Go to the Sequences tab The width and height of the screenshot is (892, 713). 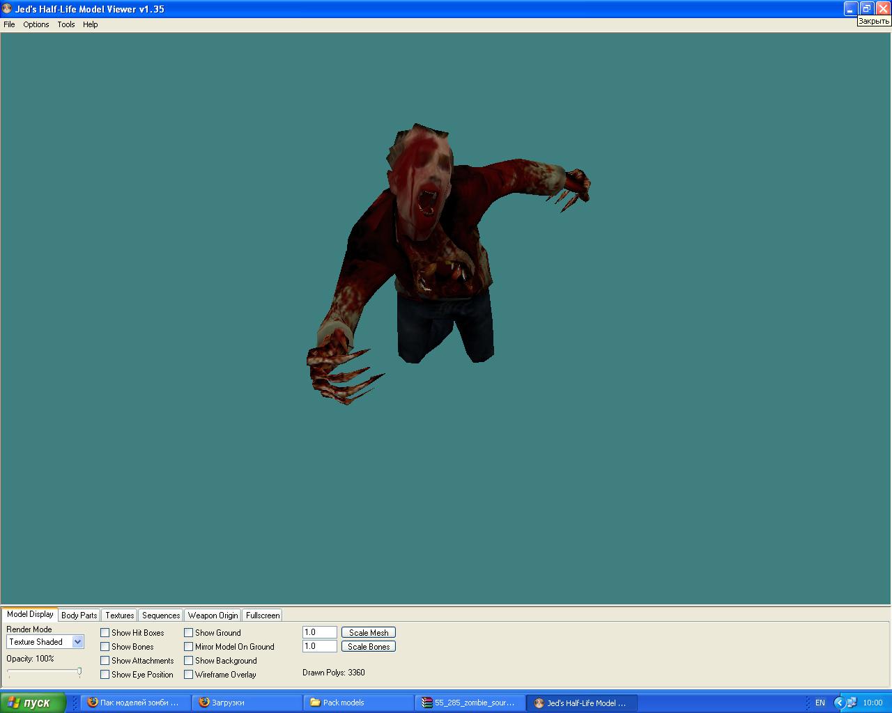tap(161, 616)
